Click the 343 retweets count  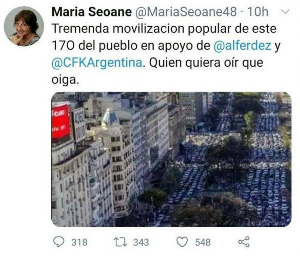141,242
